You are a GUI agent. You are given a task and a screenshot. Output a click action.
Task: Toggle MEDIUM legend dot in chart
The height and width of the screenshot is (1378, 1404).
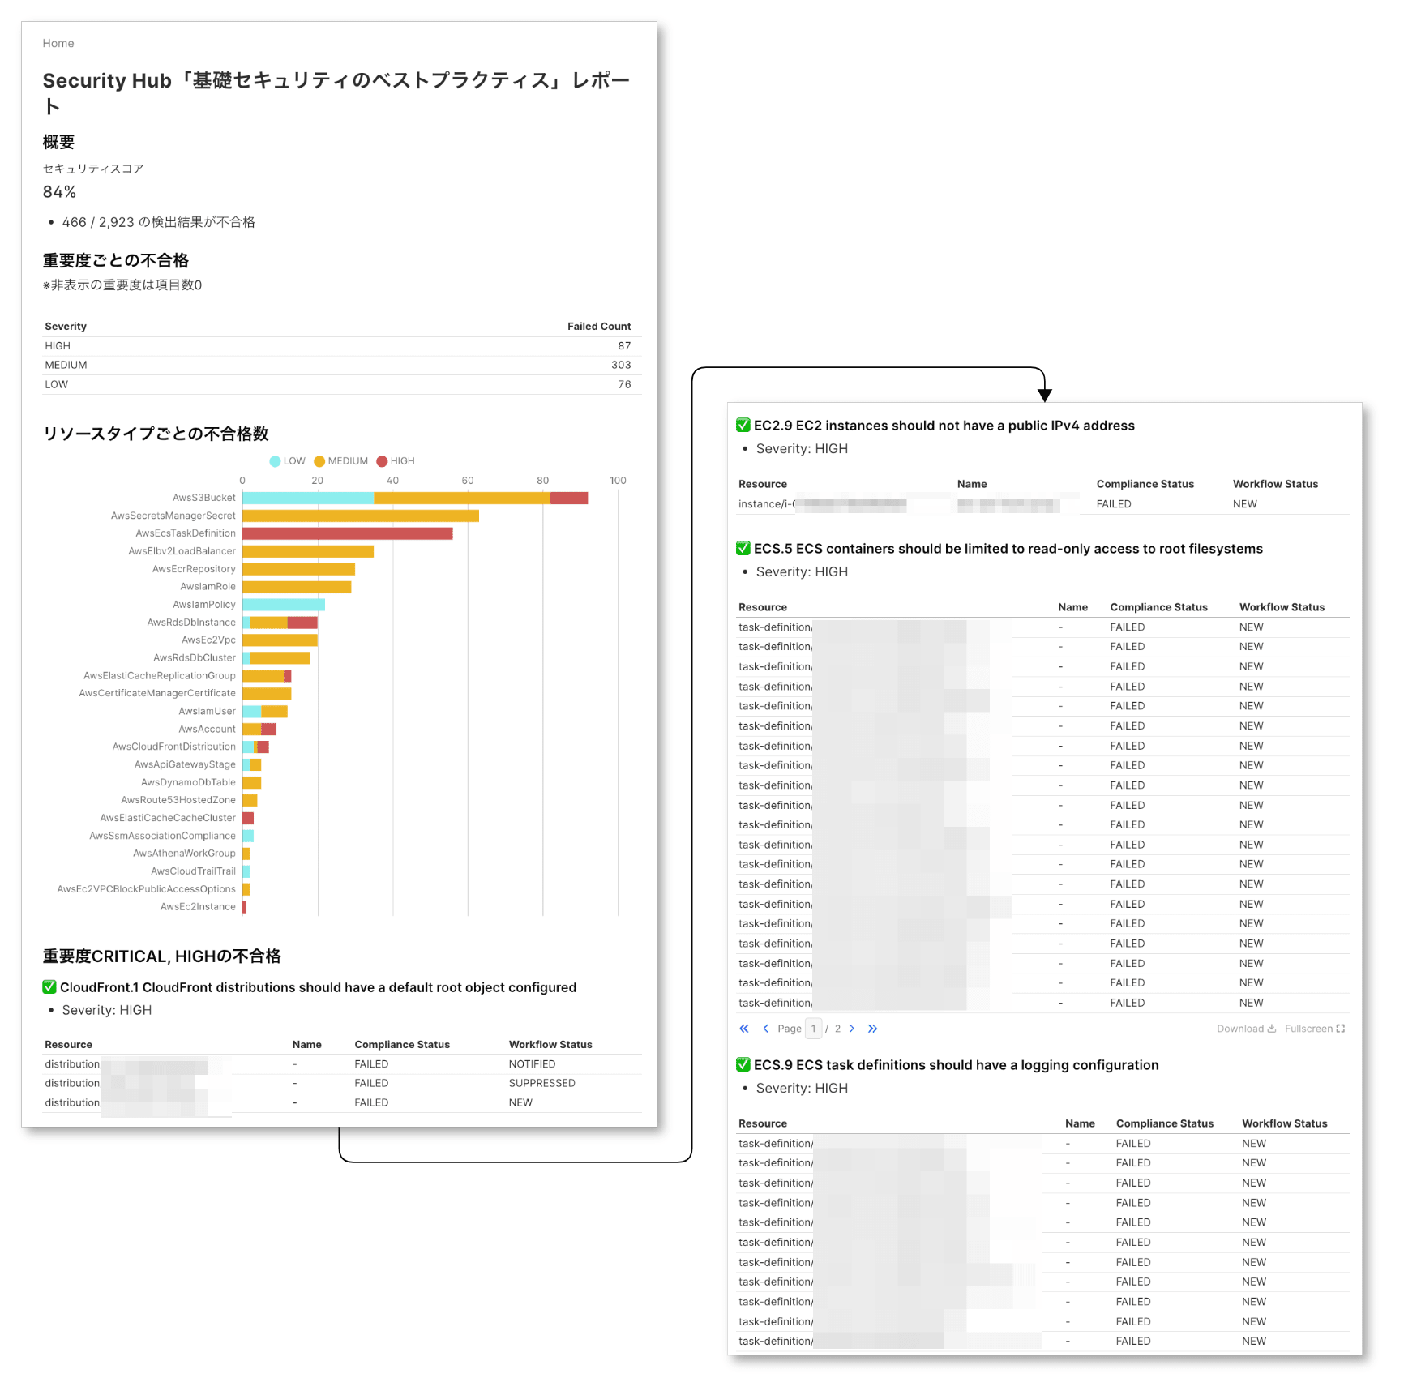pos(319,461)
